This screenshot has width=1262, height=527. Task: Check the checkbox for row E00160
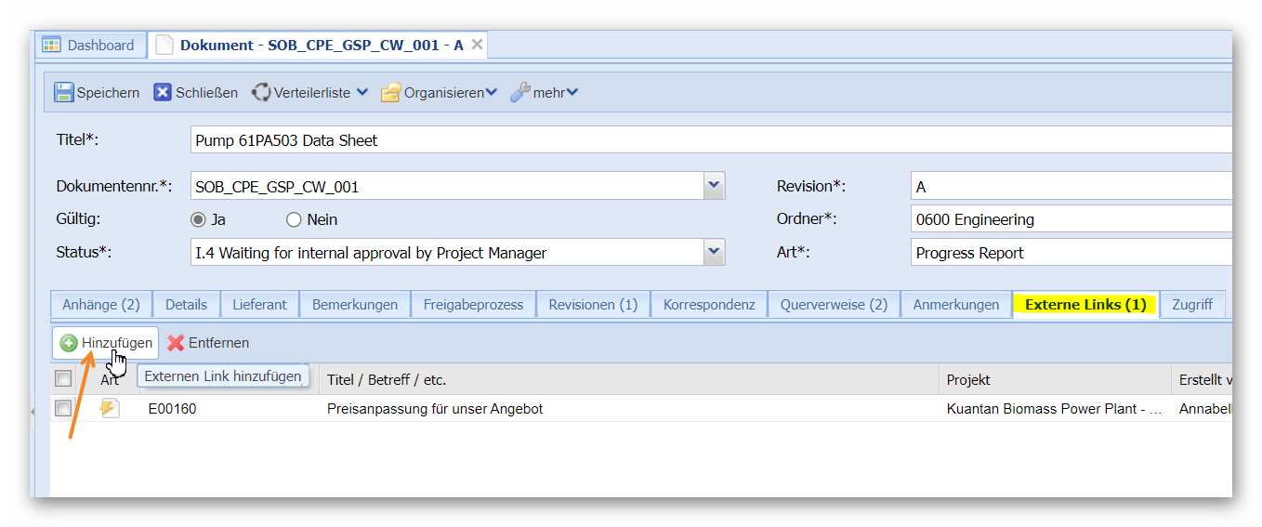pos(63,409)
